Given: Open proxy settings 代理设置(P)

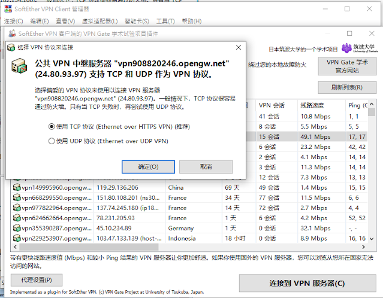Looking at the screenshot, I should point(37,280).
